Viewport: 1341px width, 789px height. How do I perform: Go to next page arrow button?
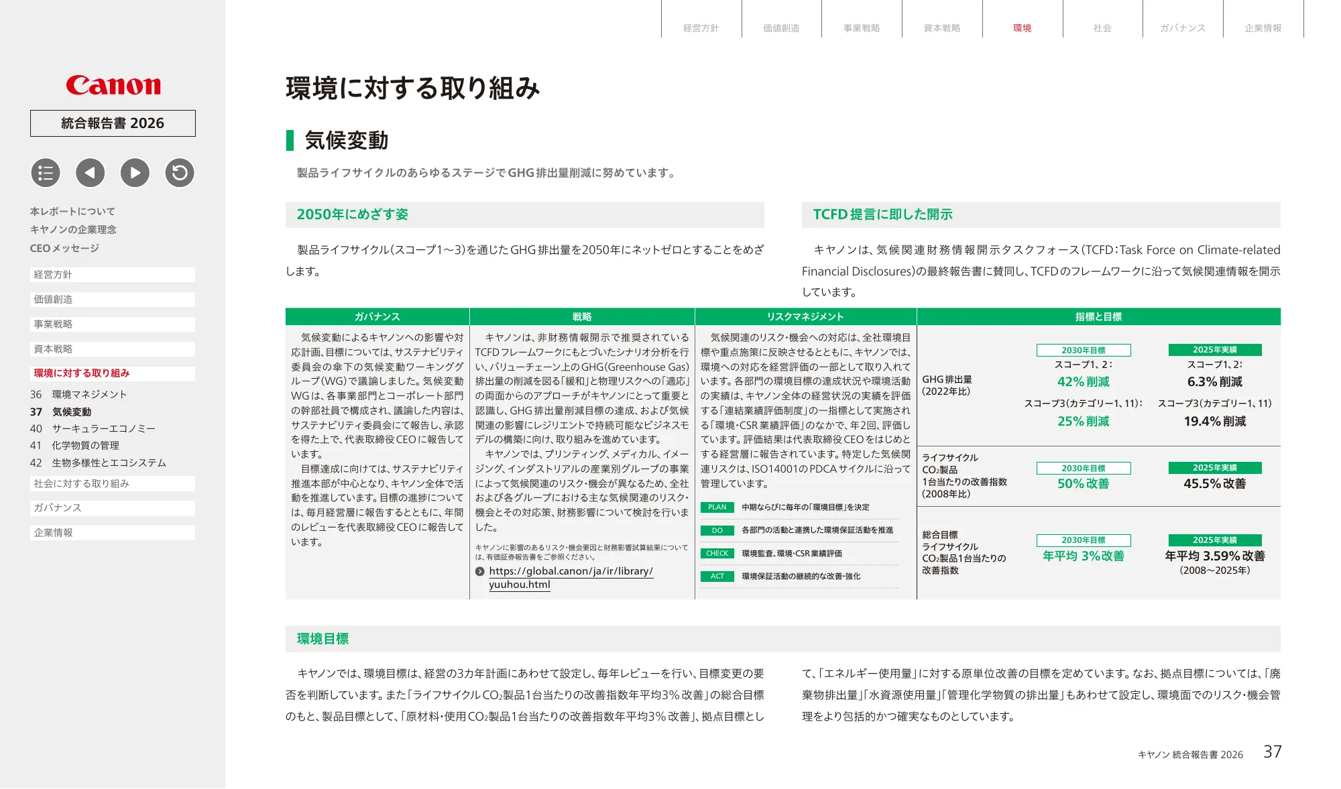(x=135, y=173)
